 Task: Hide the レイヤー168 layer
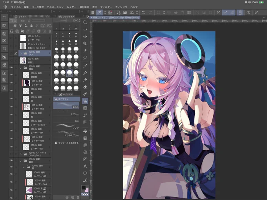click(x=11, y=107)
